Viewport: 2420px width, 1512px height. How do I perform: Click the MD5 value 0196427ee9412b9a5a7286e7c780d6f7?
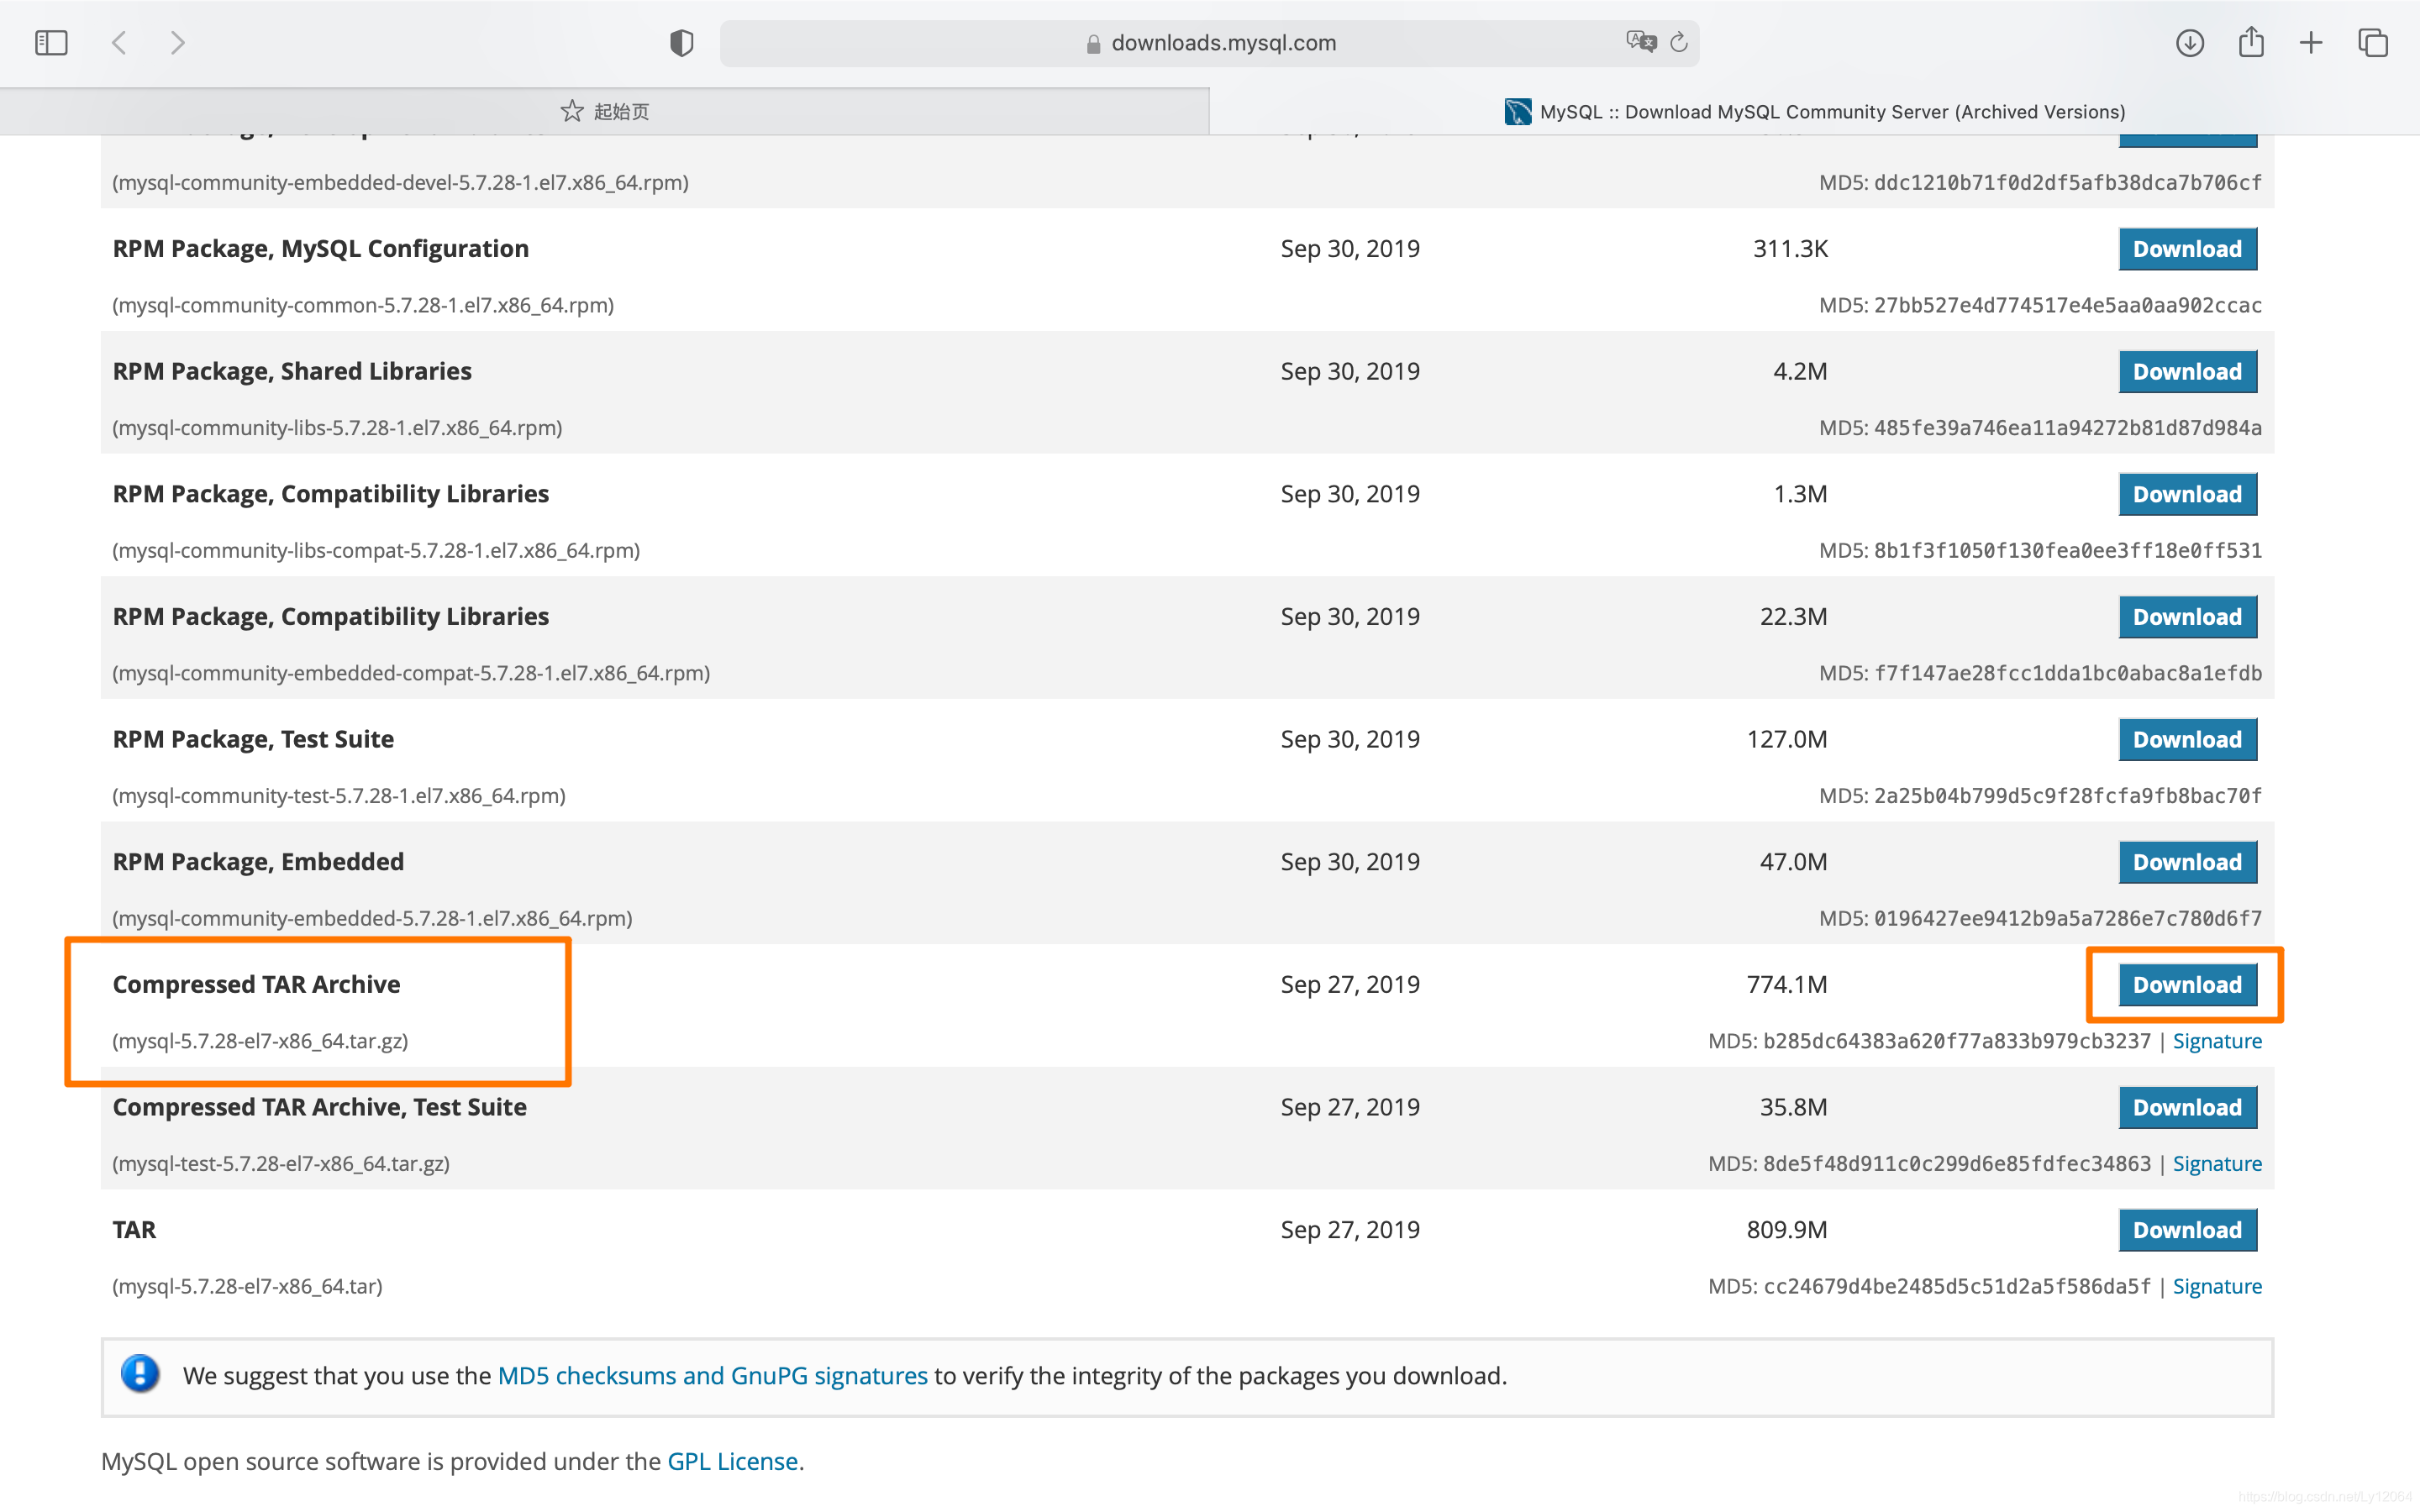pos(2067,918)
